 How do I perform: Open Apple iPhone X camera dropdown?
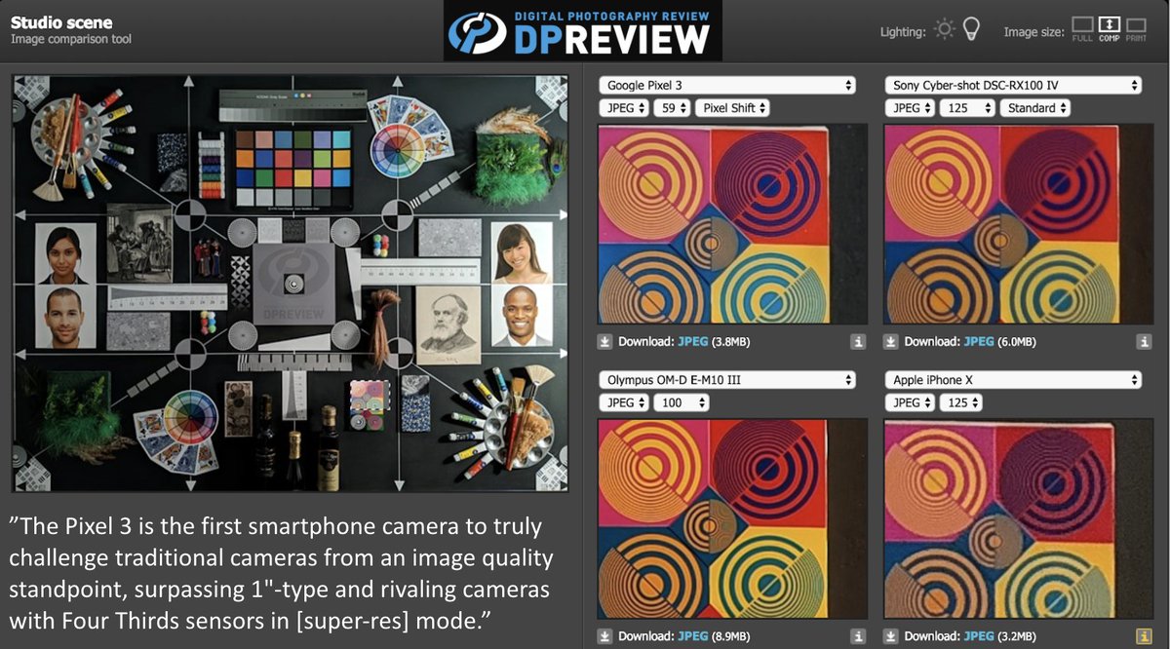point(1013,379)
